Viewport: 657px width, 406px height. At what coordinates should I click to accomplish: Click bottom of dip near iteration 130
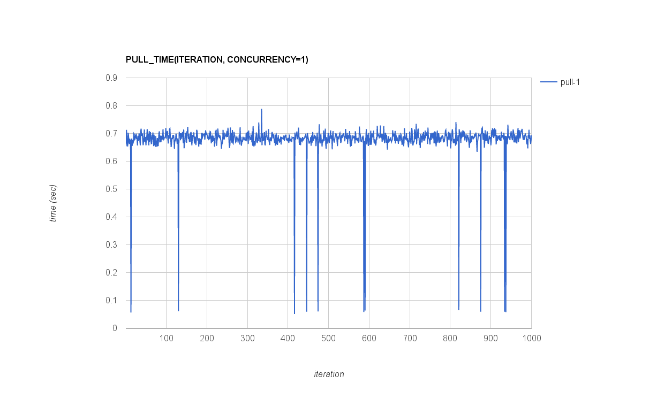pos(178,310)
